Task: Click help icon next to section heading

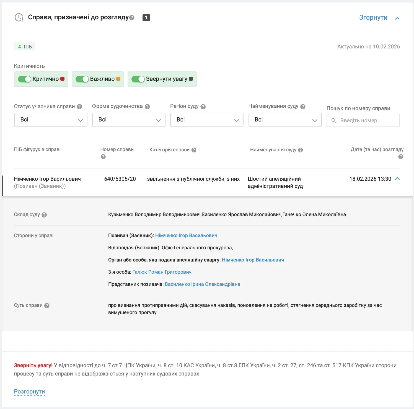Action: tap(132, 18)
